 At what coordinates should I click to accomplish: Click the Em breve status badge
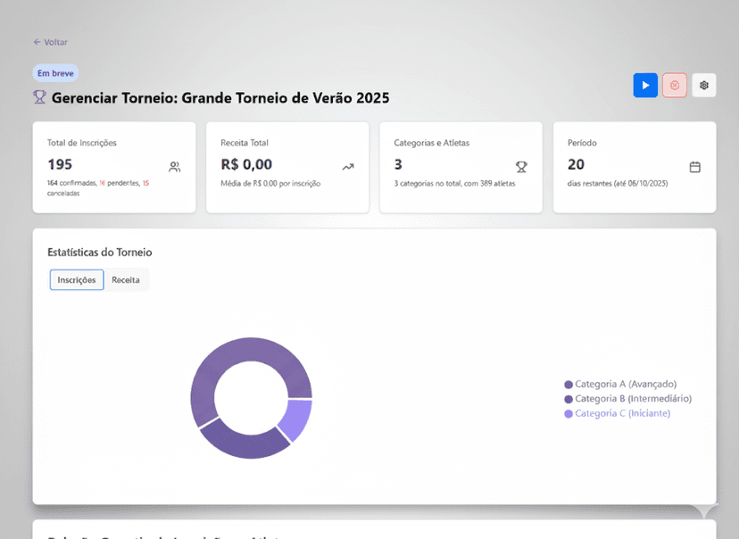55,72
